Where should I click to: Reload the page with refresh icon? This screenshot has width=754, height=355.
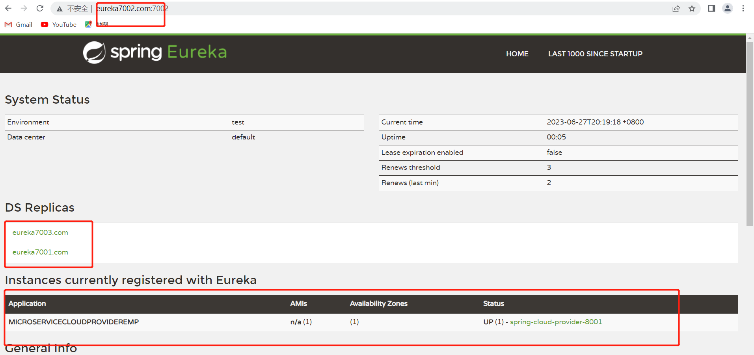click(x=40, y=8)
